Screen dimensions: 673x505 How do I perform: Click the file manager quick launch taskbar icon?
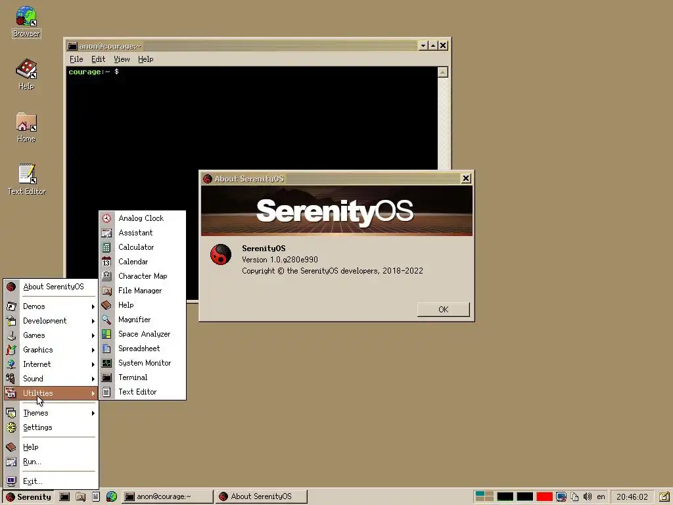80,497
